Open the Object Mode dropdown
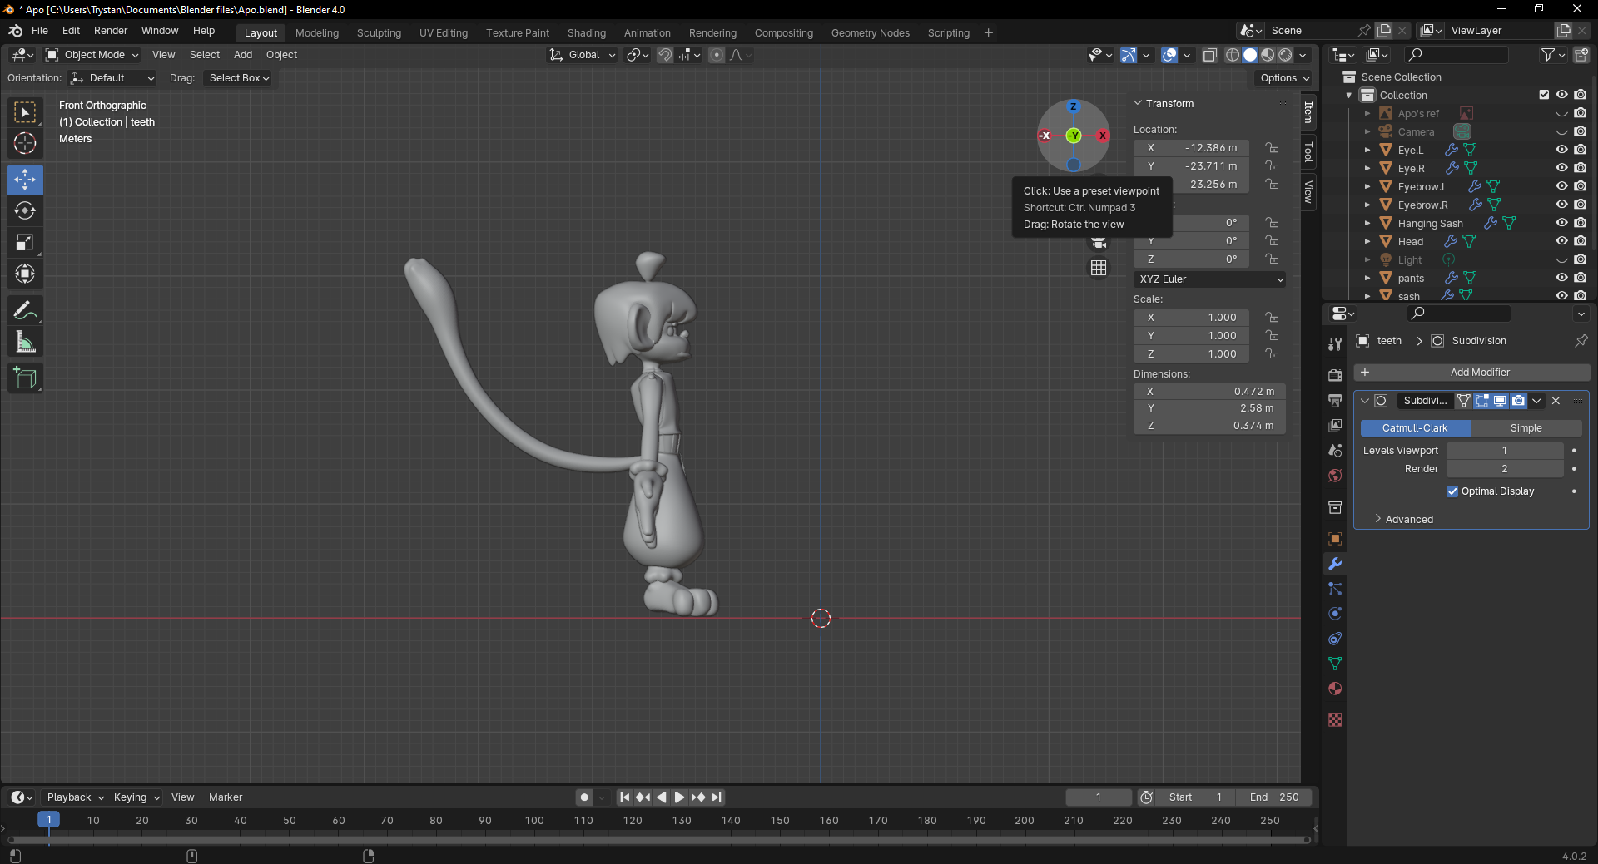Screen dimensions: 1598x864 coord(92,55)
